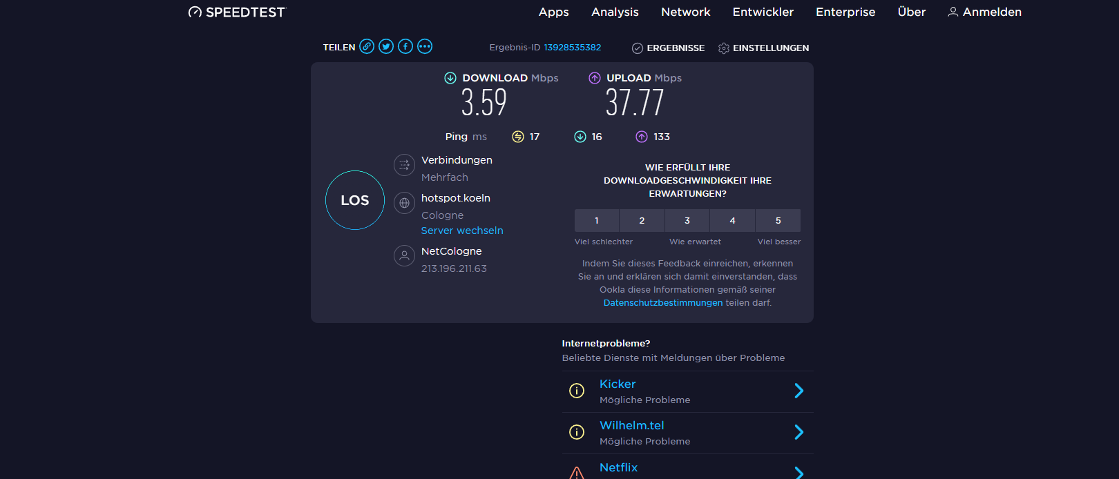
Task: Click the Mehrfach connections value
Action: pyautogui.click(x=445, y=177)
